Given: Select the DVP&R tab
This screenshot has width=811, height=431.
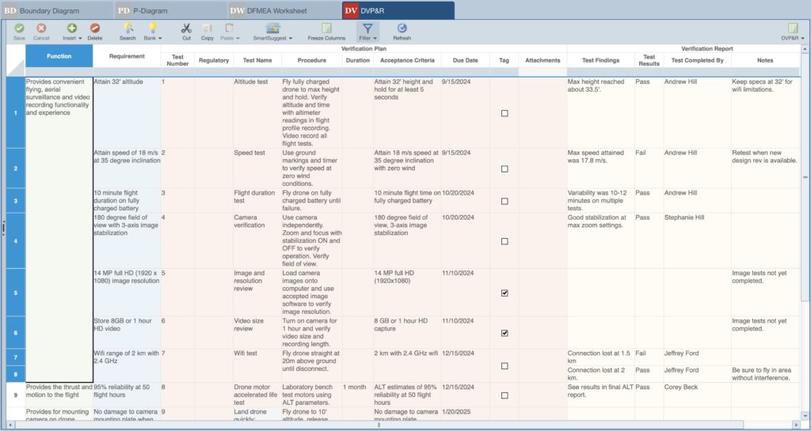Looking at the screenshot, I should pyautogui.click(x=398, y=10).
